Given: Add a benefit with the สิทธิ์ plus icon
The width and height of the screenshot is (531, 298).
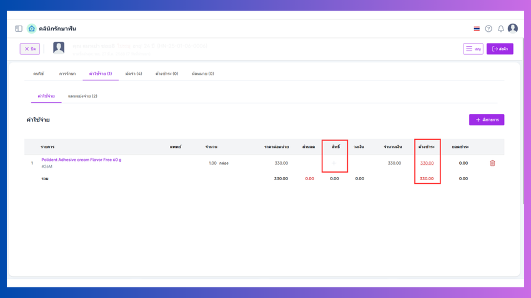Looking at the screenshot, I should tap(334, 163).
